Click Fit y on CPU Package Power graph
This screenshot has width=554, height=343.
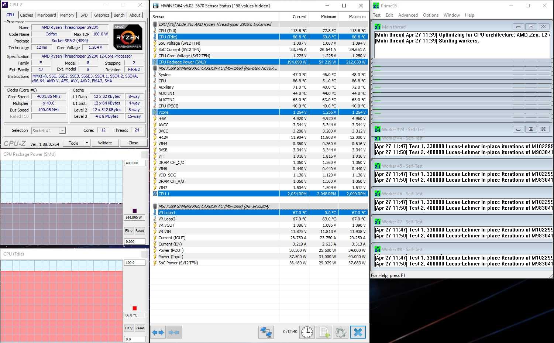[128, 231]
